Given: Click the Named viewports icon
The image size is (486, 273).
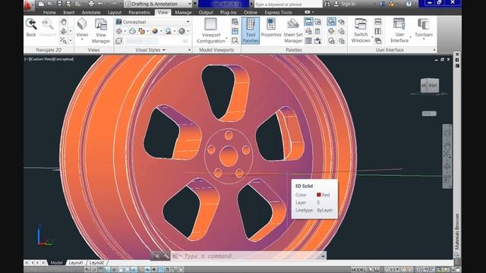Looking at the screenshot, I should (x=235, y=22).
